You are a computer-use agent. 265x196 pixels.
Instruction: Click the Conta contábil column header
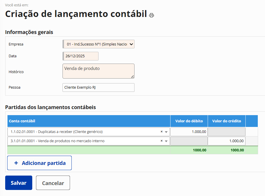tap(22, 121)
